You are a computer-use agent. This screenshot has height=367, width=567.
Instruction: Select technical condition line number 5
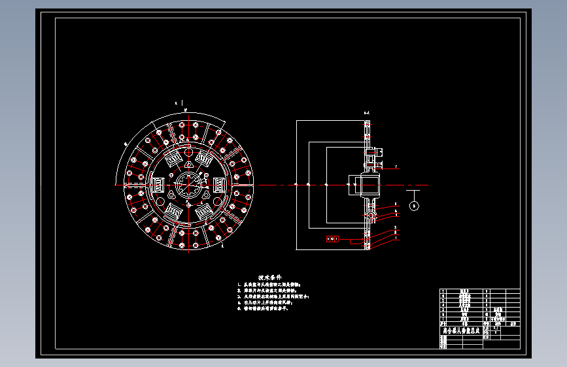coord(262,309)
